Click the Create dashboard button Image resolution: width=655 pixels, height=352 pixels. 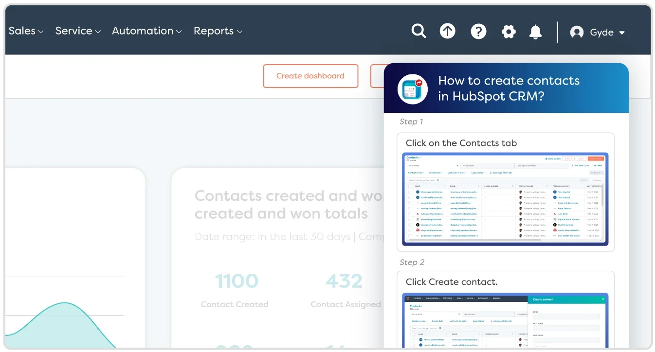pyautogui.click(x=310, y=76)
